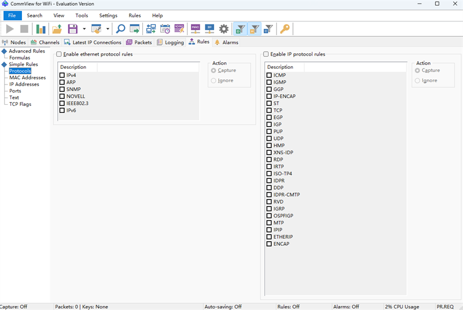Screen dimensions: 463x310
Task: Open the Search menu
Action: click(35, 16)
